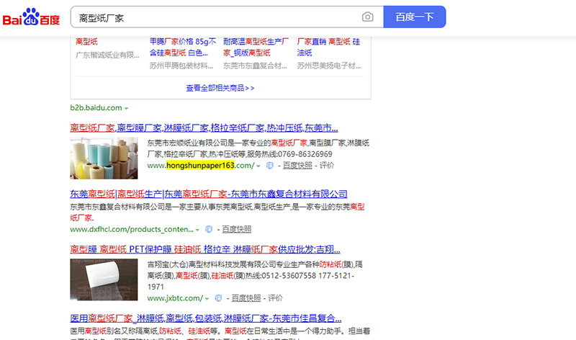
Task: Click phone number text 0769-86326969
Action: point(305,154)
